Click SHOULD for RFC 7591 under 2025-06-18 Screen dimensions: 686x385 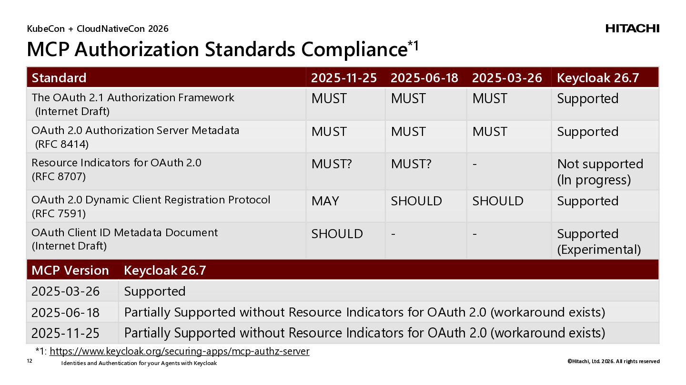[x=416, y=201]
